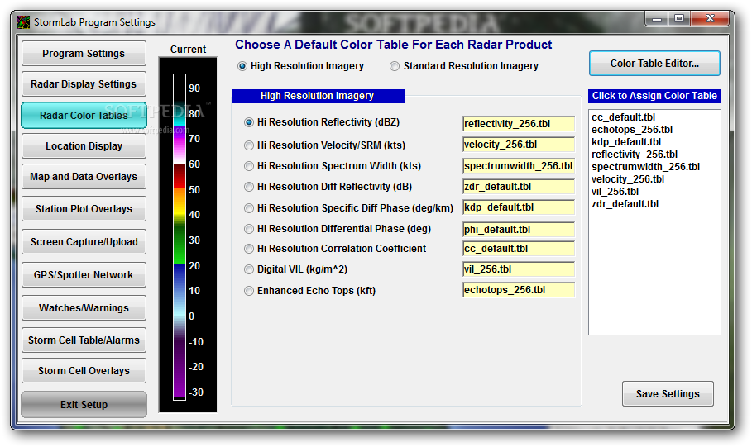Click the Current color scale bar
The width and height of the screenshot is (752, 447).
click(x=180, y=236)
